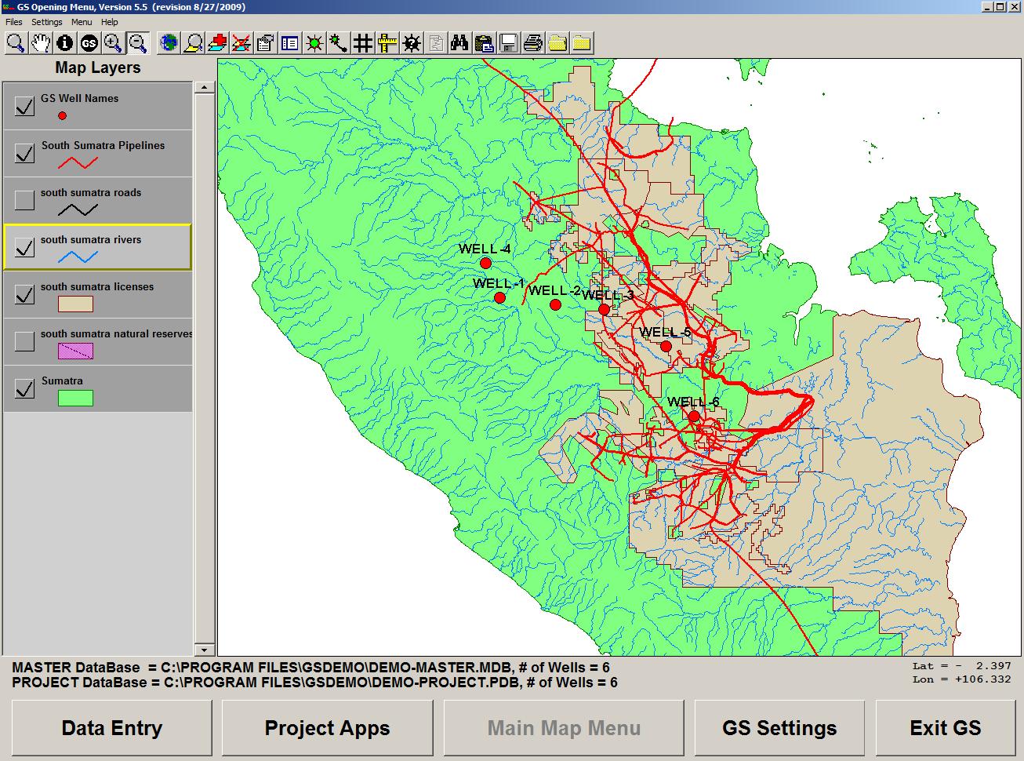Open the Files menu
The width and height of the screenshot is (1024, 761).
[13, 22]
